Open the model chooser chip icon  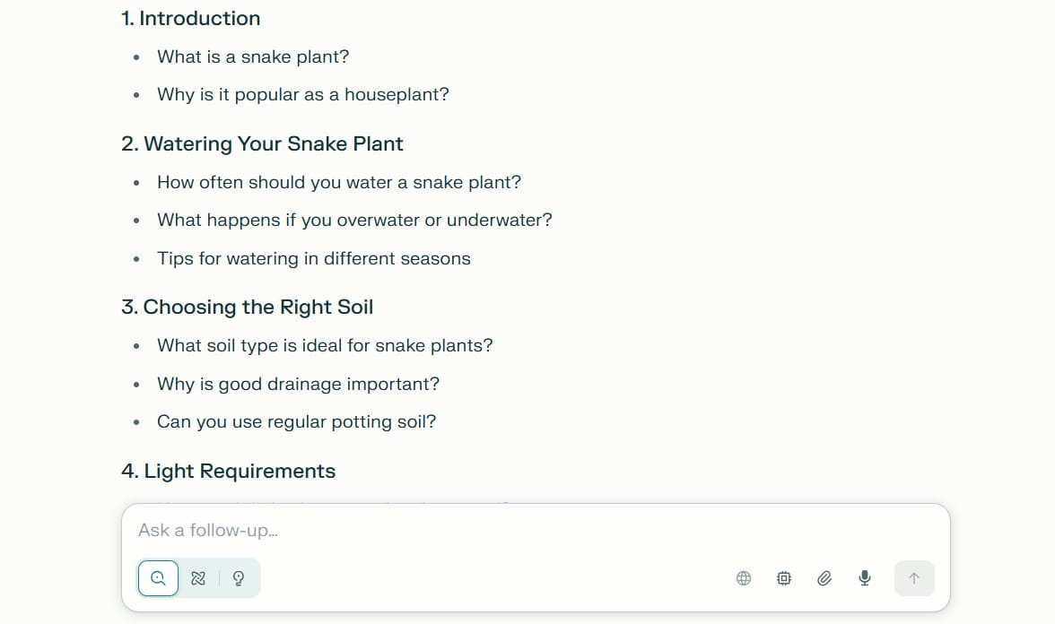(x=784, y=578)
